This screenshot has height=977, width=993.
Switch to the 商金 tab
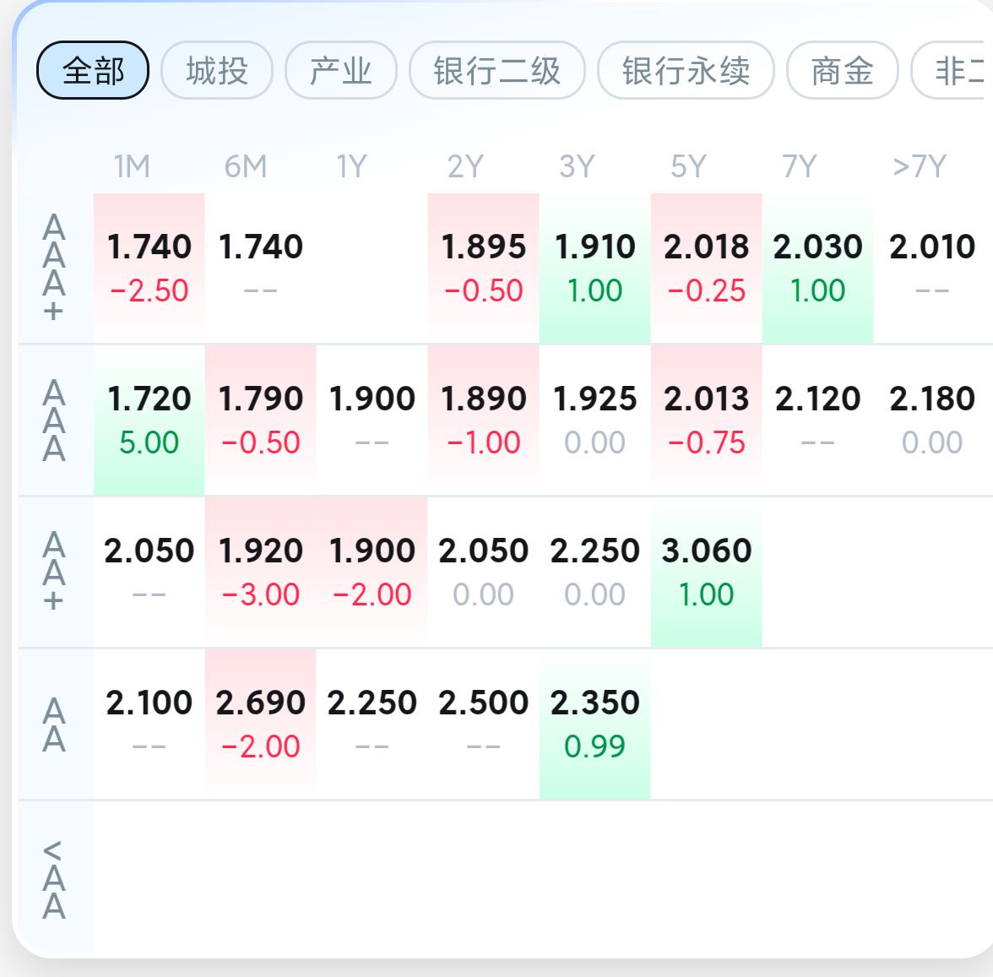point(843,70)
